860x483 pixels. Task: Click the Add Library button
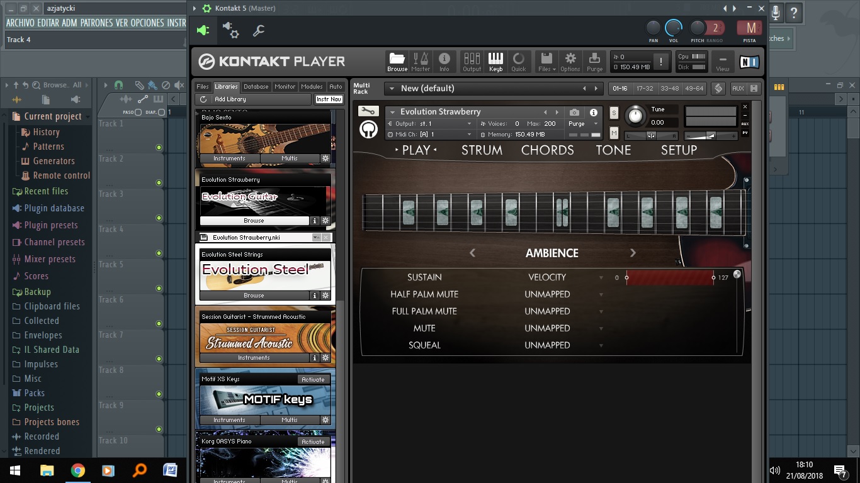230,99
